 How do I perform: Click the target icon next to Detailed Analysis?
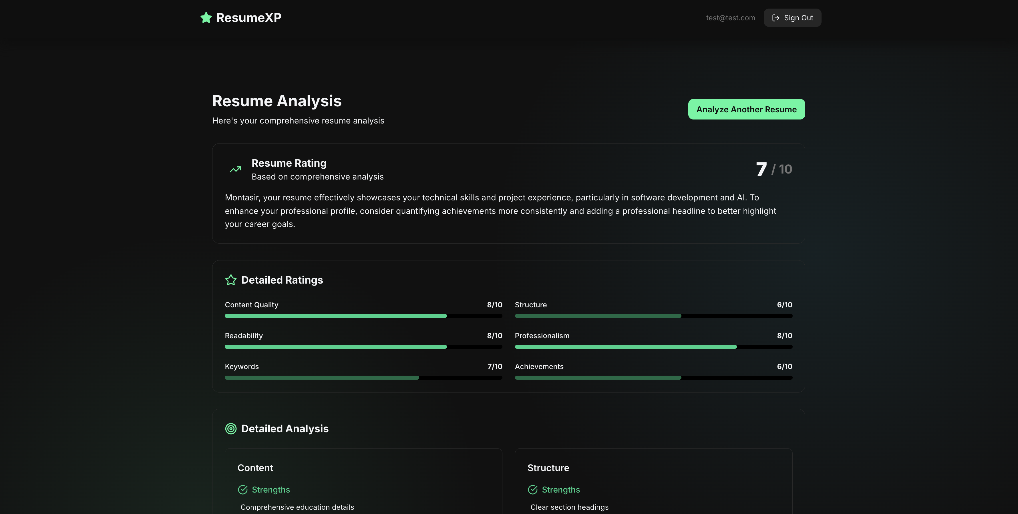pyautogui.click(x=231, y=429)
